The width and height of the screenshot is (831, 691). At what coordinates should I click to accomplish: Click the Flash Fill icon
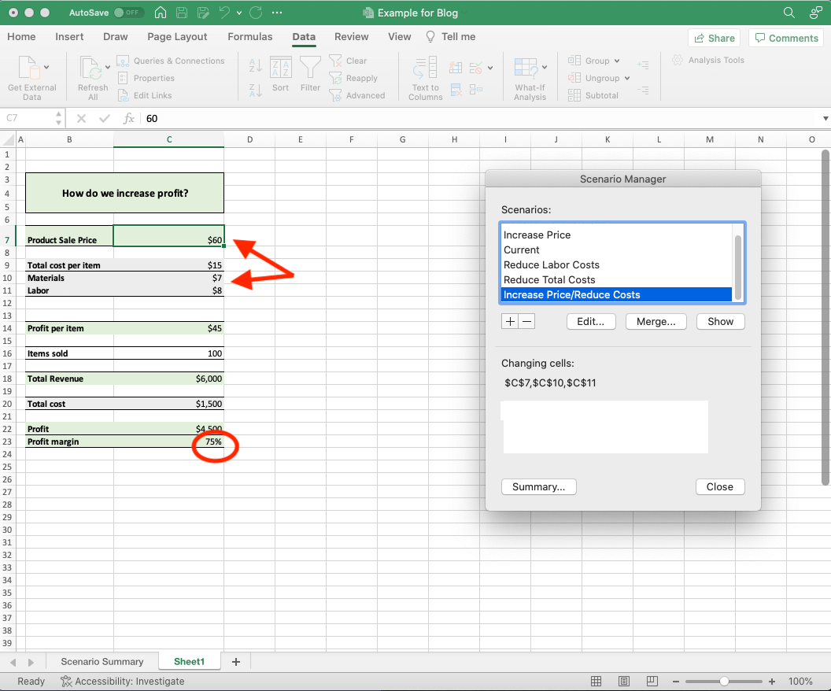click(456, 68)
